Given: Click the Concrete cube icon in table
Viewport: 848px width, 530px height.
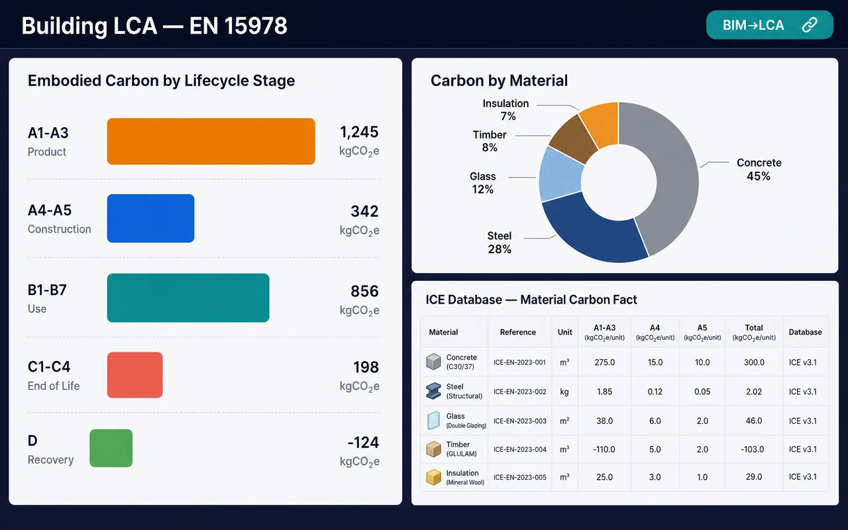Looking at the screenshot, I should point(433,362).
